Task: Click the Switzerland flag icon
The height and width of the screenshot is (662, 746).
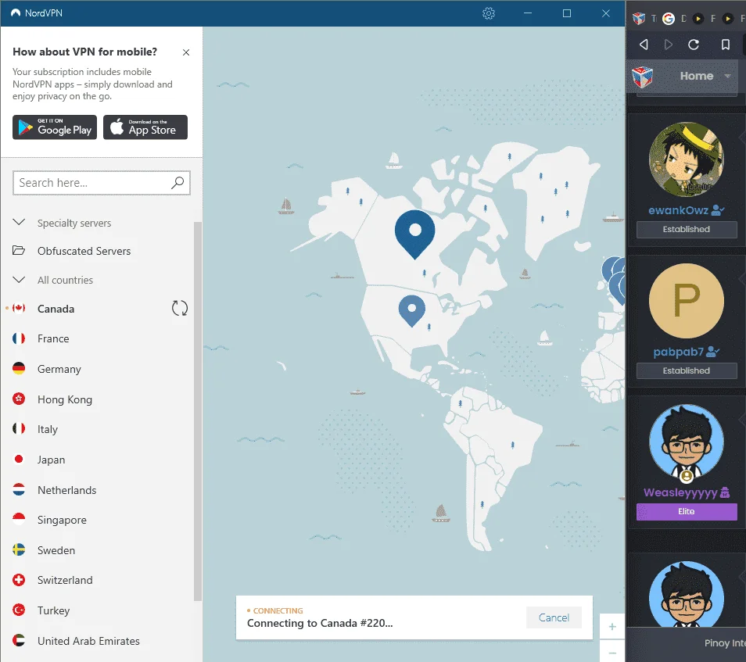Action: [x=19, y=580]
